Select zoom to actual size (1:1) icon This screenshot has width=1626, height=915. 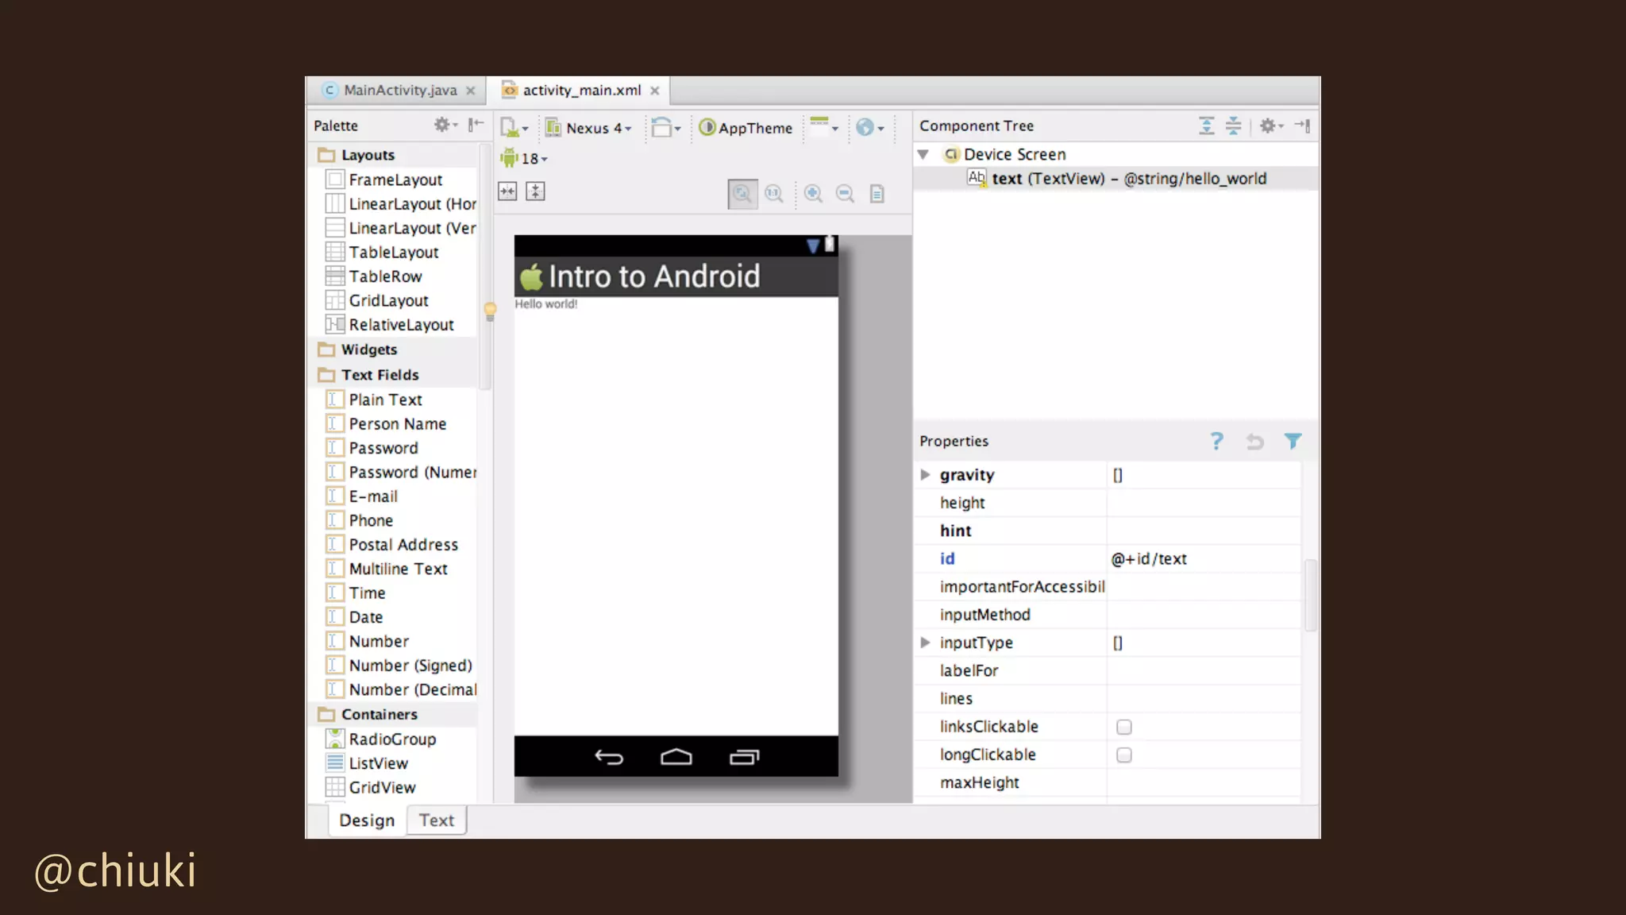point(773,193)
